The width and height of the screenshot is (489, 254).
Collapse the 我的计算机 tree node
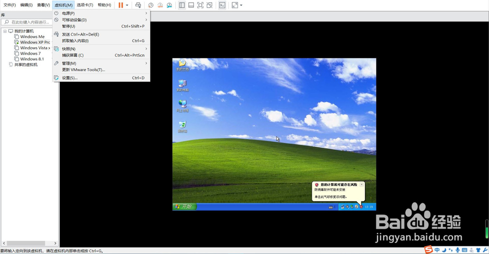point(5,31)
